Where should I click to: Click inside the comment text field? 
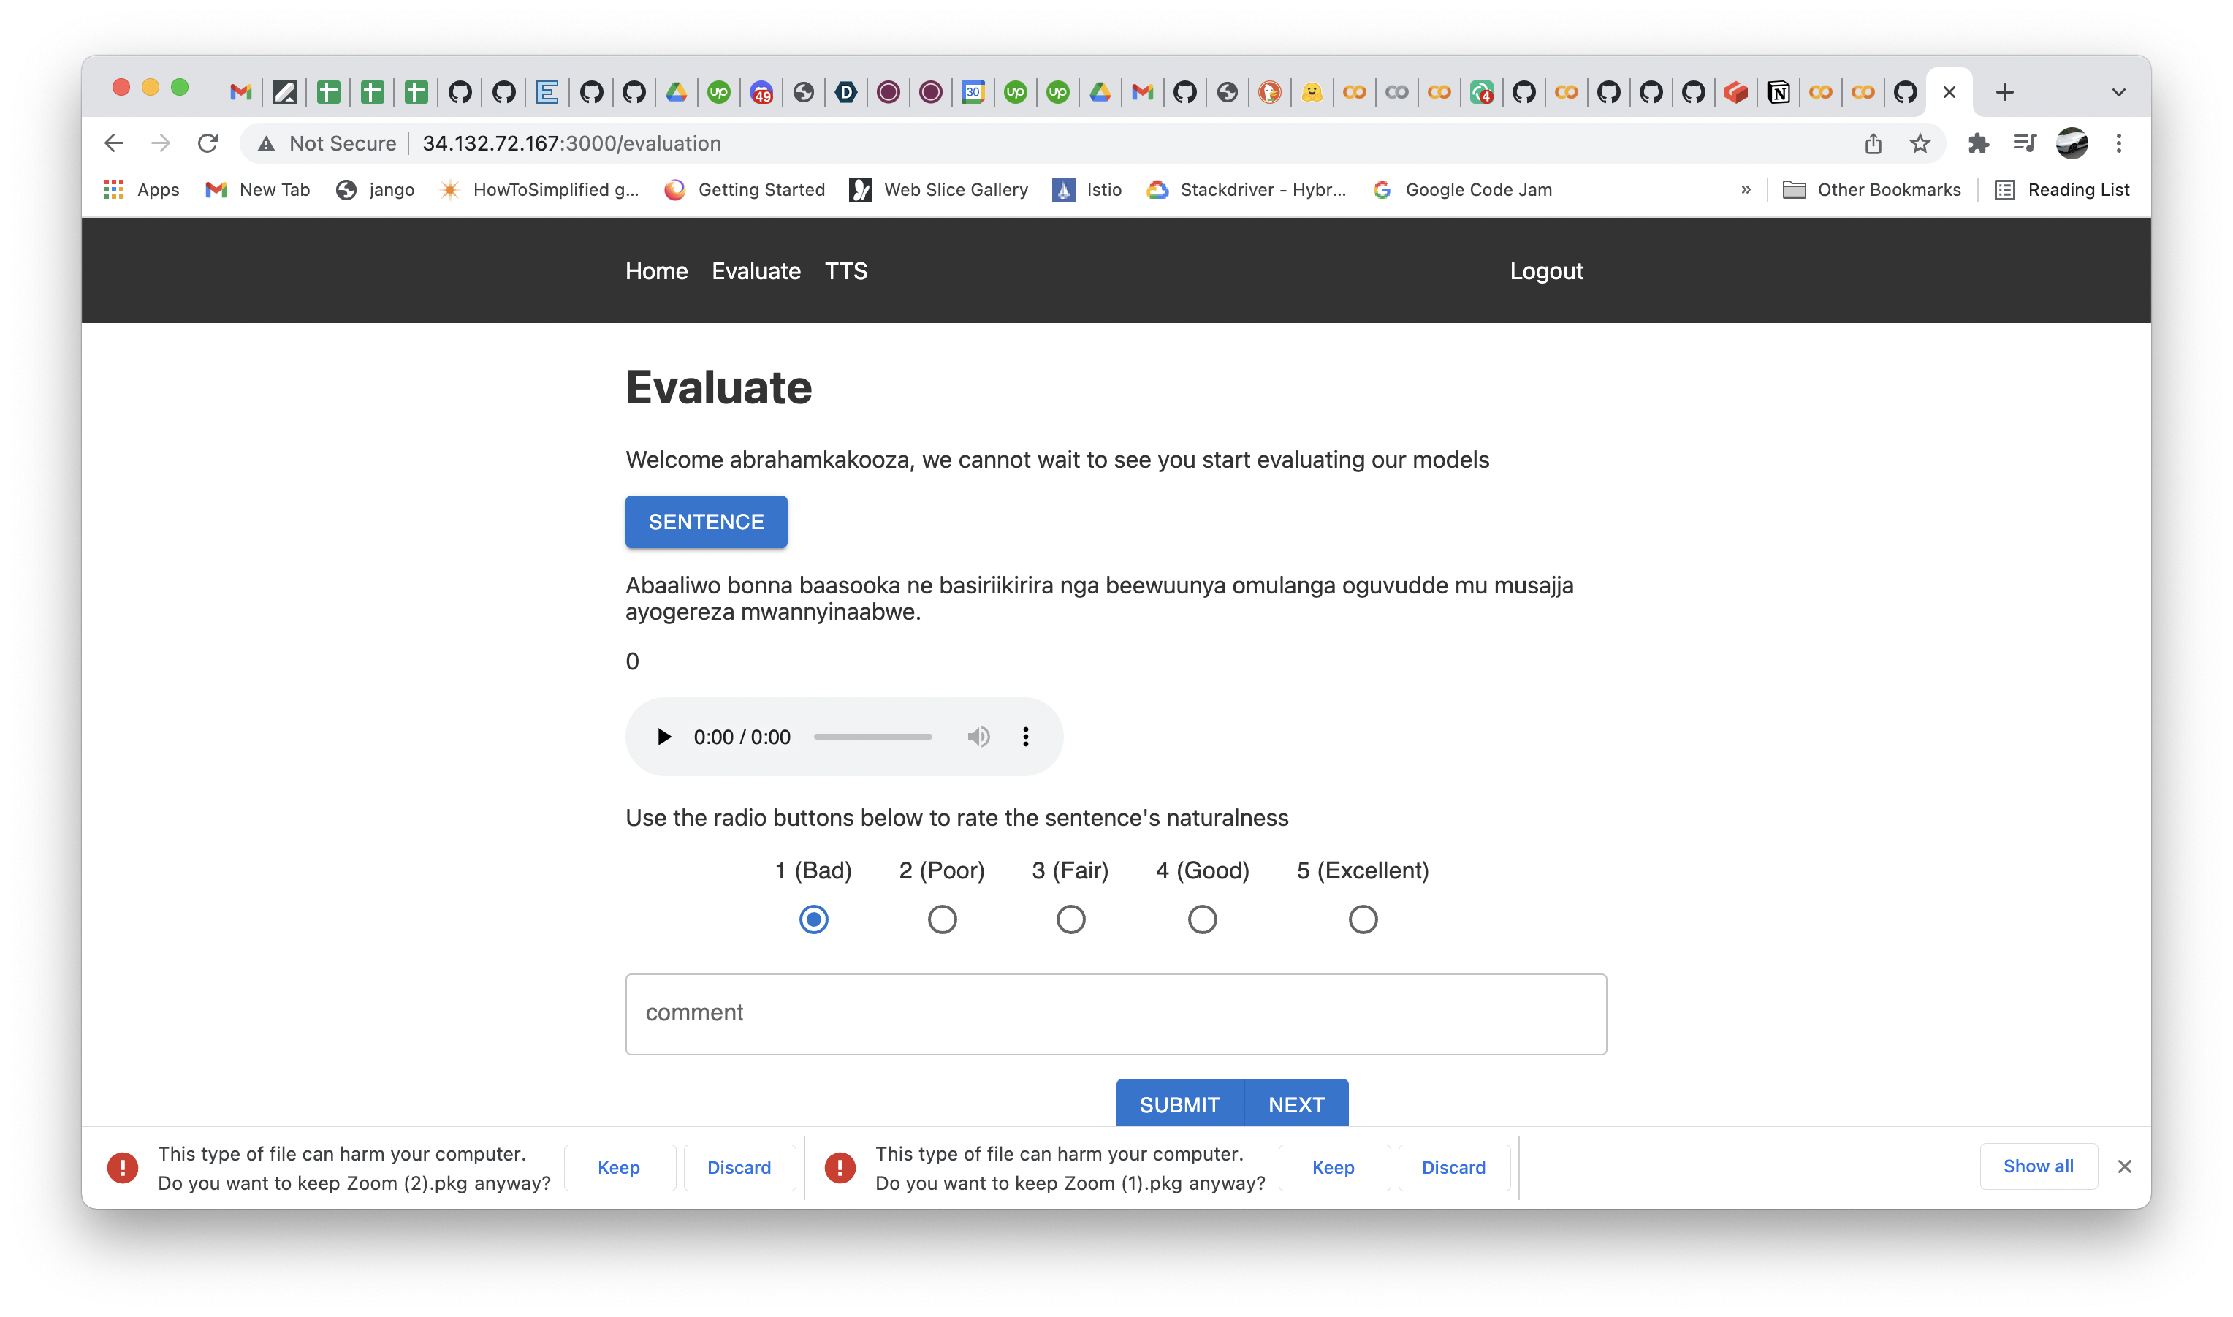(1115, 1014)
